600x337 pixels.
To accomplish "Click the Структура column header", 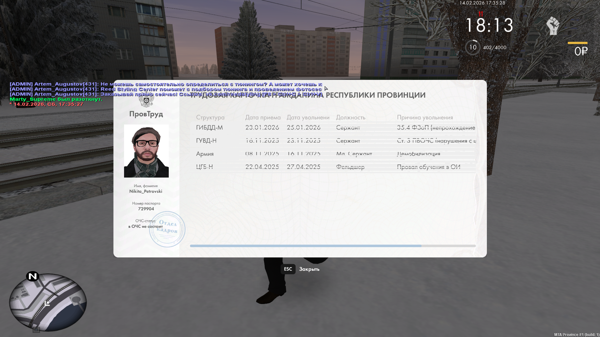I will [x=210, y=117].
